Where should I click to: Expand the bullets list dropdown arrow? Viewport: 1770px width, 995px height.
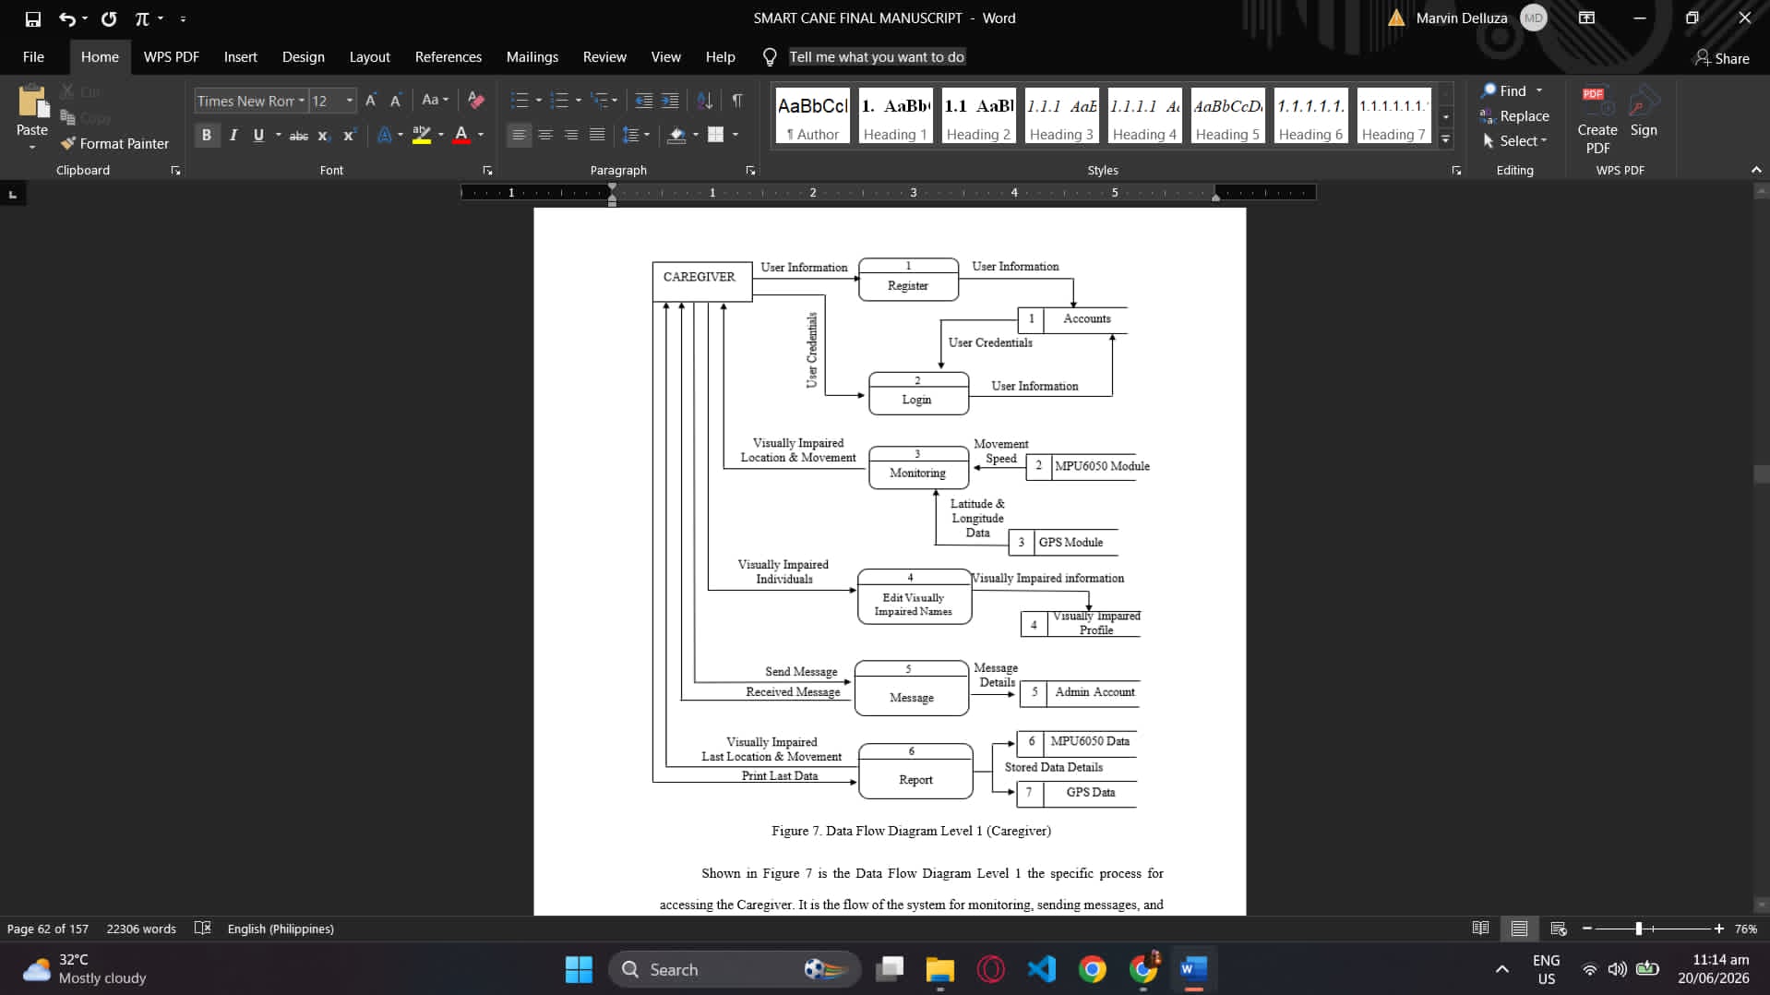[539, 101]
